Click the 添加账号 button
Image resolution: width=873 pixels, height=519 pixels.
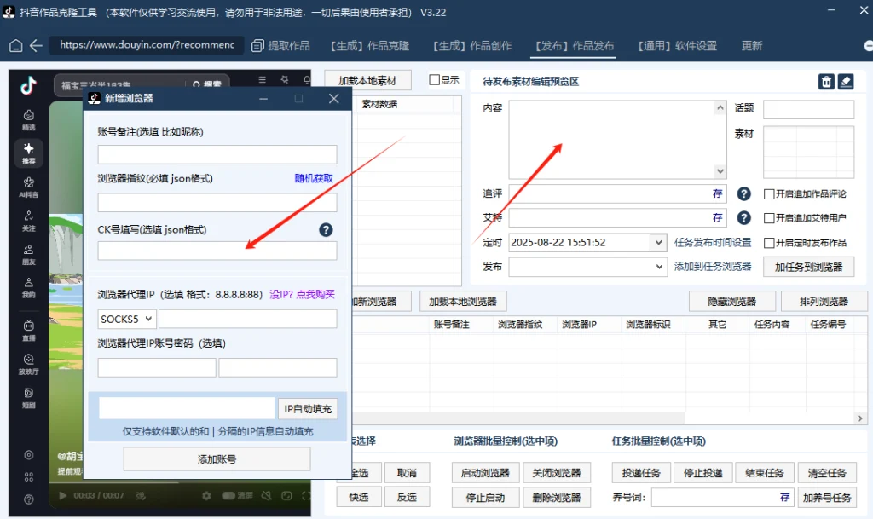tap(217, 459)
